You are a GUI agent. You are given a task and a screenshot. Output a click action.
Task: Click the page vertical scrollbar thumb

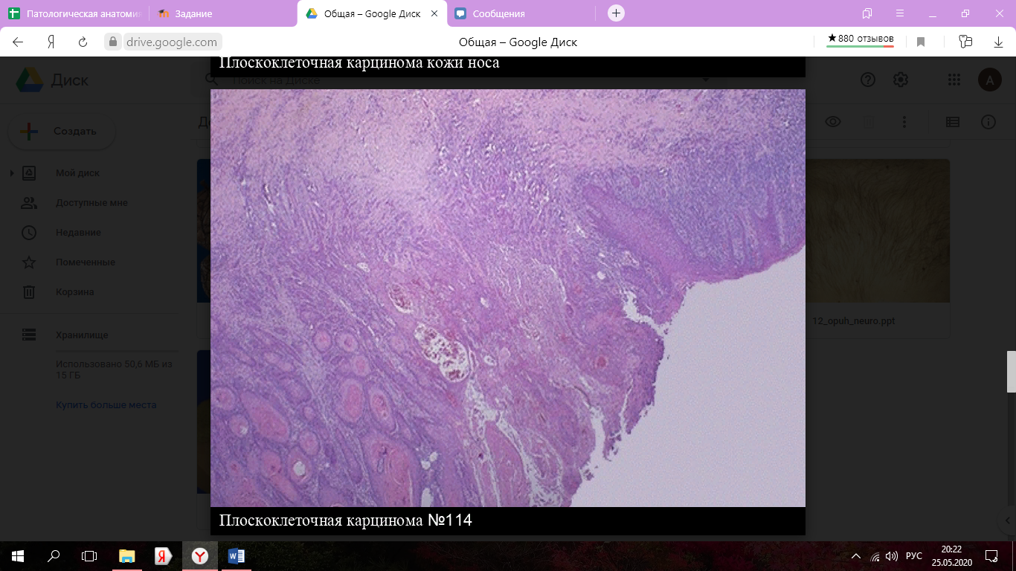click(1011, 372)
